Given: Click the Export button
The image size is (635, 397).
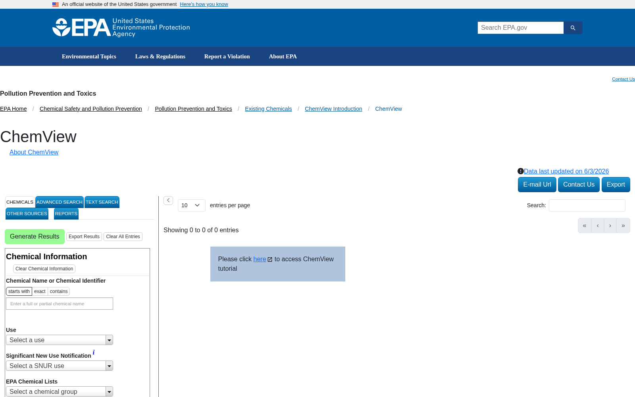Looking at the screenshot, I should 616,185.
